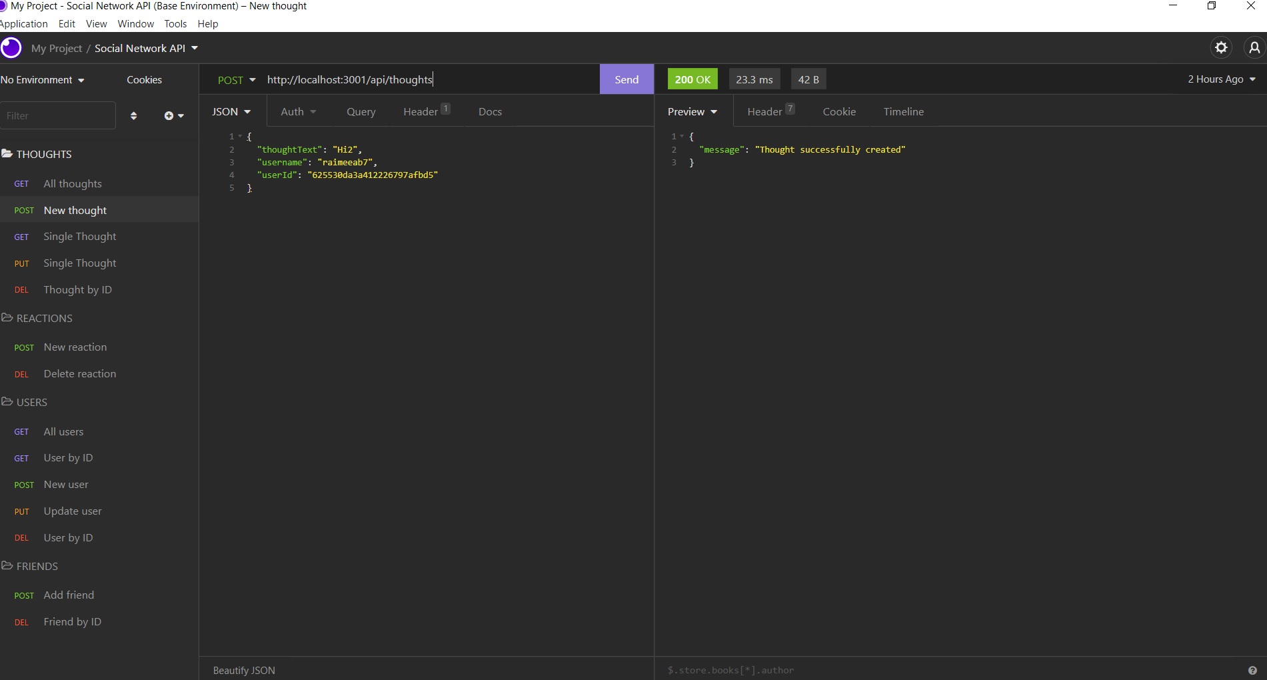Select the POST Add friend request
Image resolution: width=1267 pixels, height=680 pixels.
click(99, 595)
